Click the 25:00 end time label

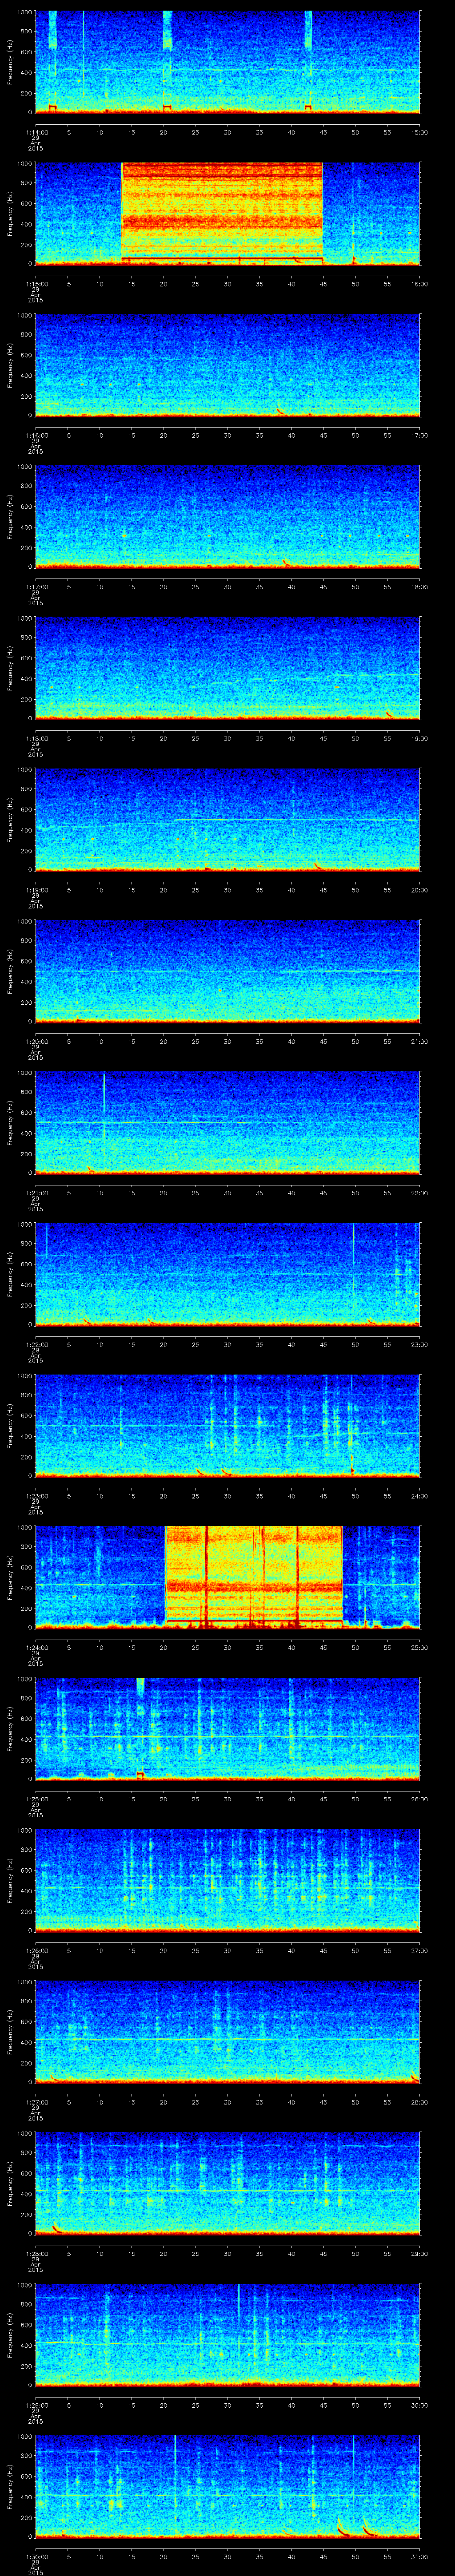[x=419, y=1647]
